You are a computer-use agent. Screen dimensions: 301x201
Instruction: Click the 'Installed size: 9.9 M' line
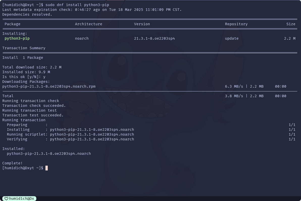(26, 72)
